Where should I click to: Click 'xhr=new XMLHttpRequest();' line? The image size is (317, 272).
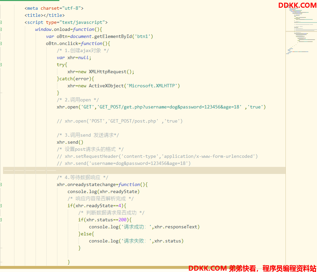click(101, 72)
